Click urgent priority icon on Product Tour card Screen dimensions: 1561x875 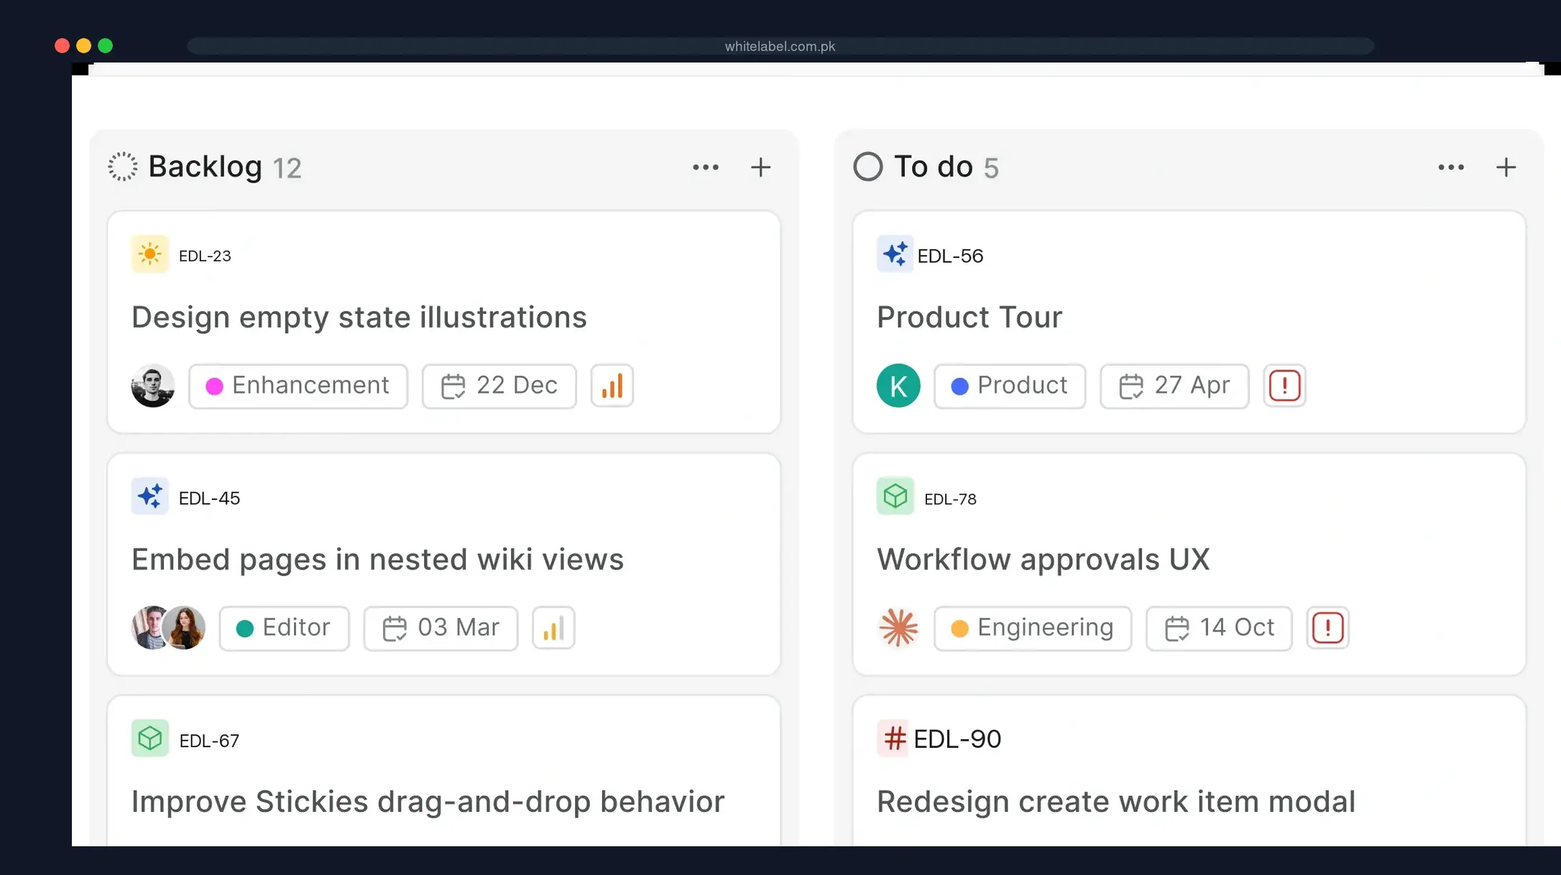1284,386
